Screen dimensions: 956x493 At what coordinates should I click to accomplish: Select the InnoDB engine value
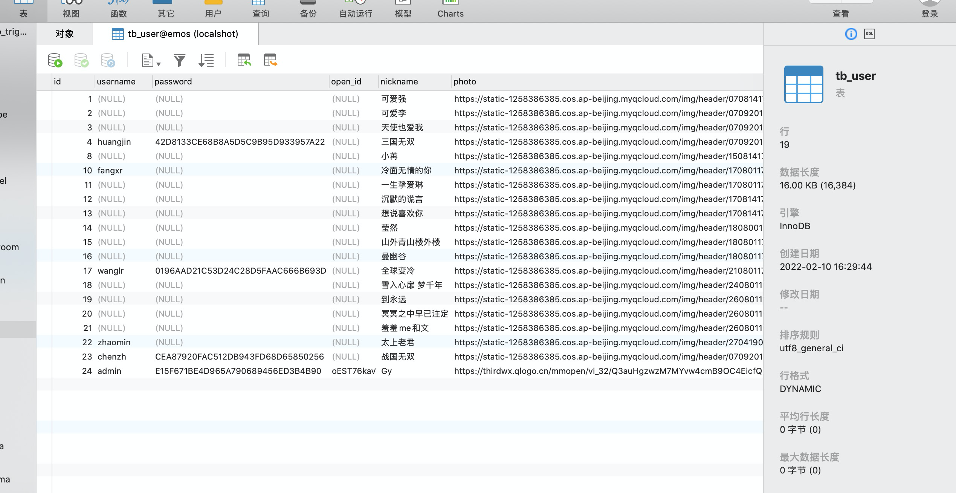pyautogui.click(x=795, y=226)
